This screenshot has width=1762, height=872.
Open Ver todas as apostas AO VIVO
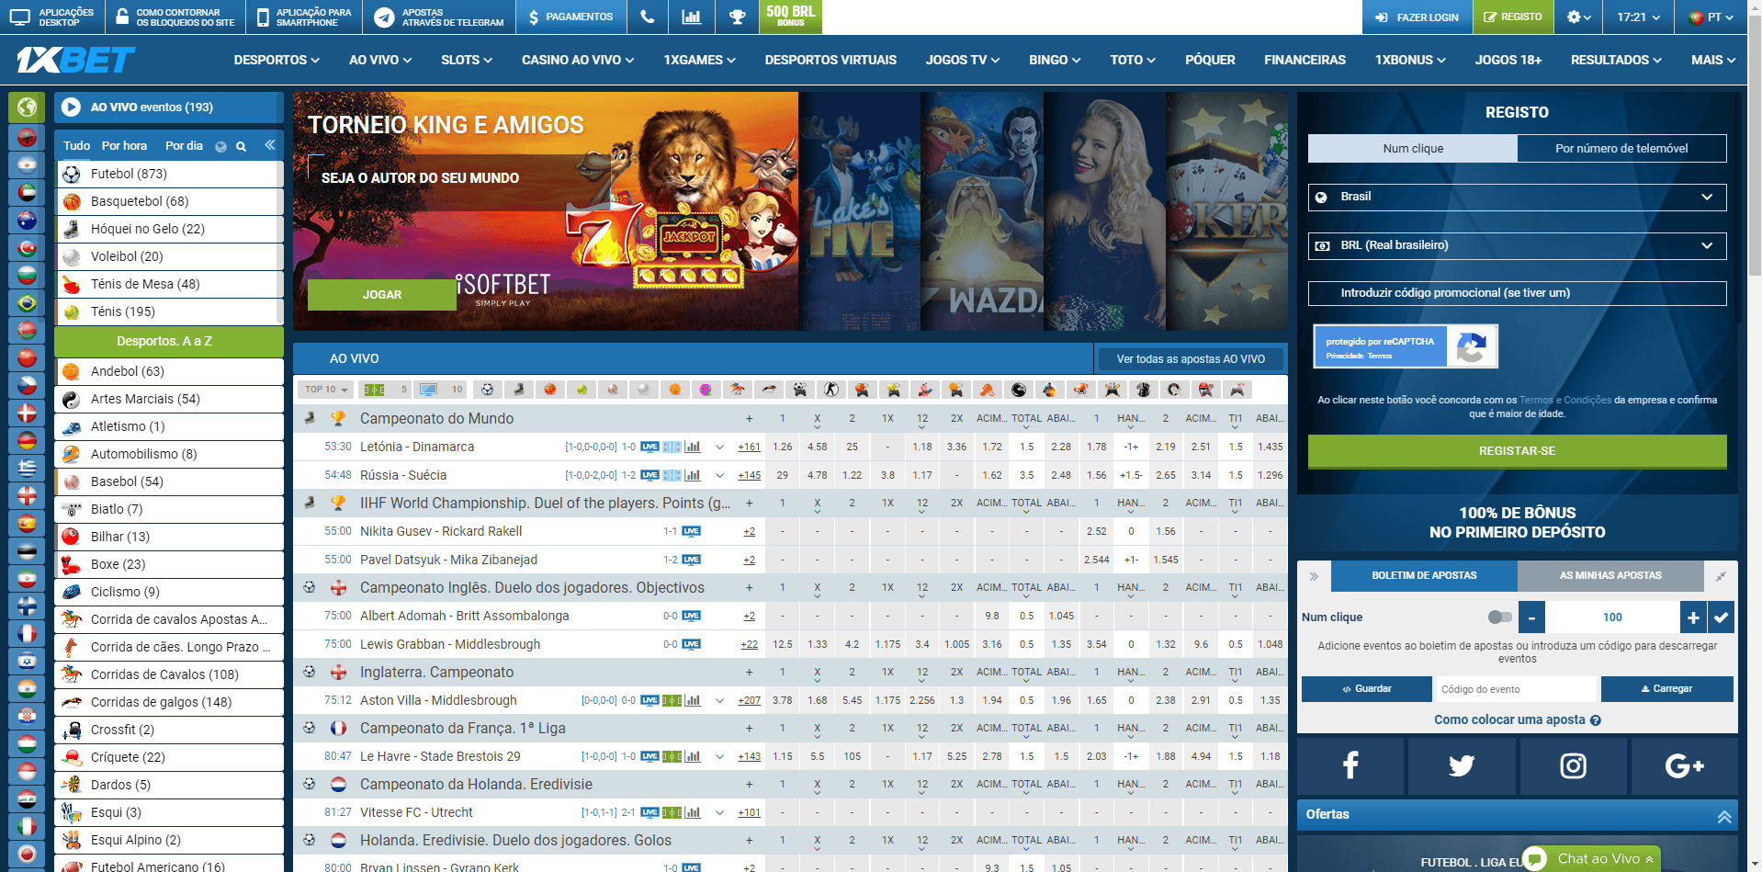click(x=1191, y=359)
